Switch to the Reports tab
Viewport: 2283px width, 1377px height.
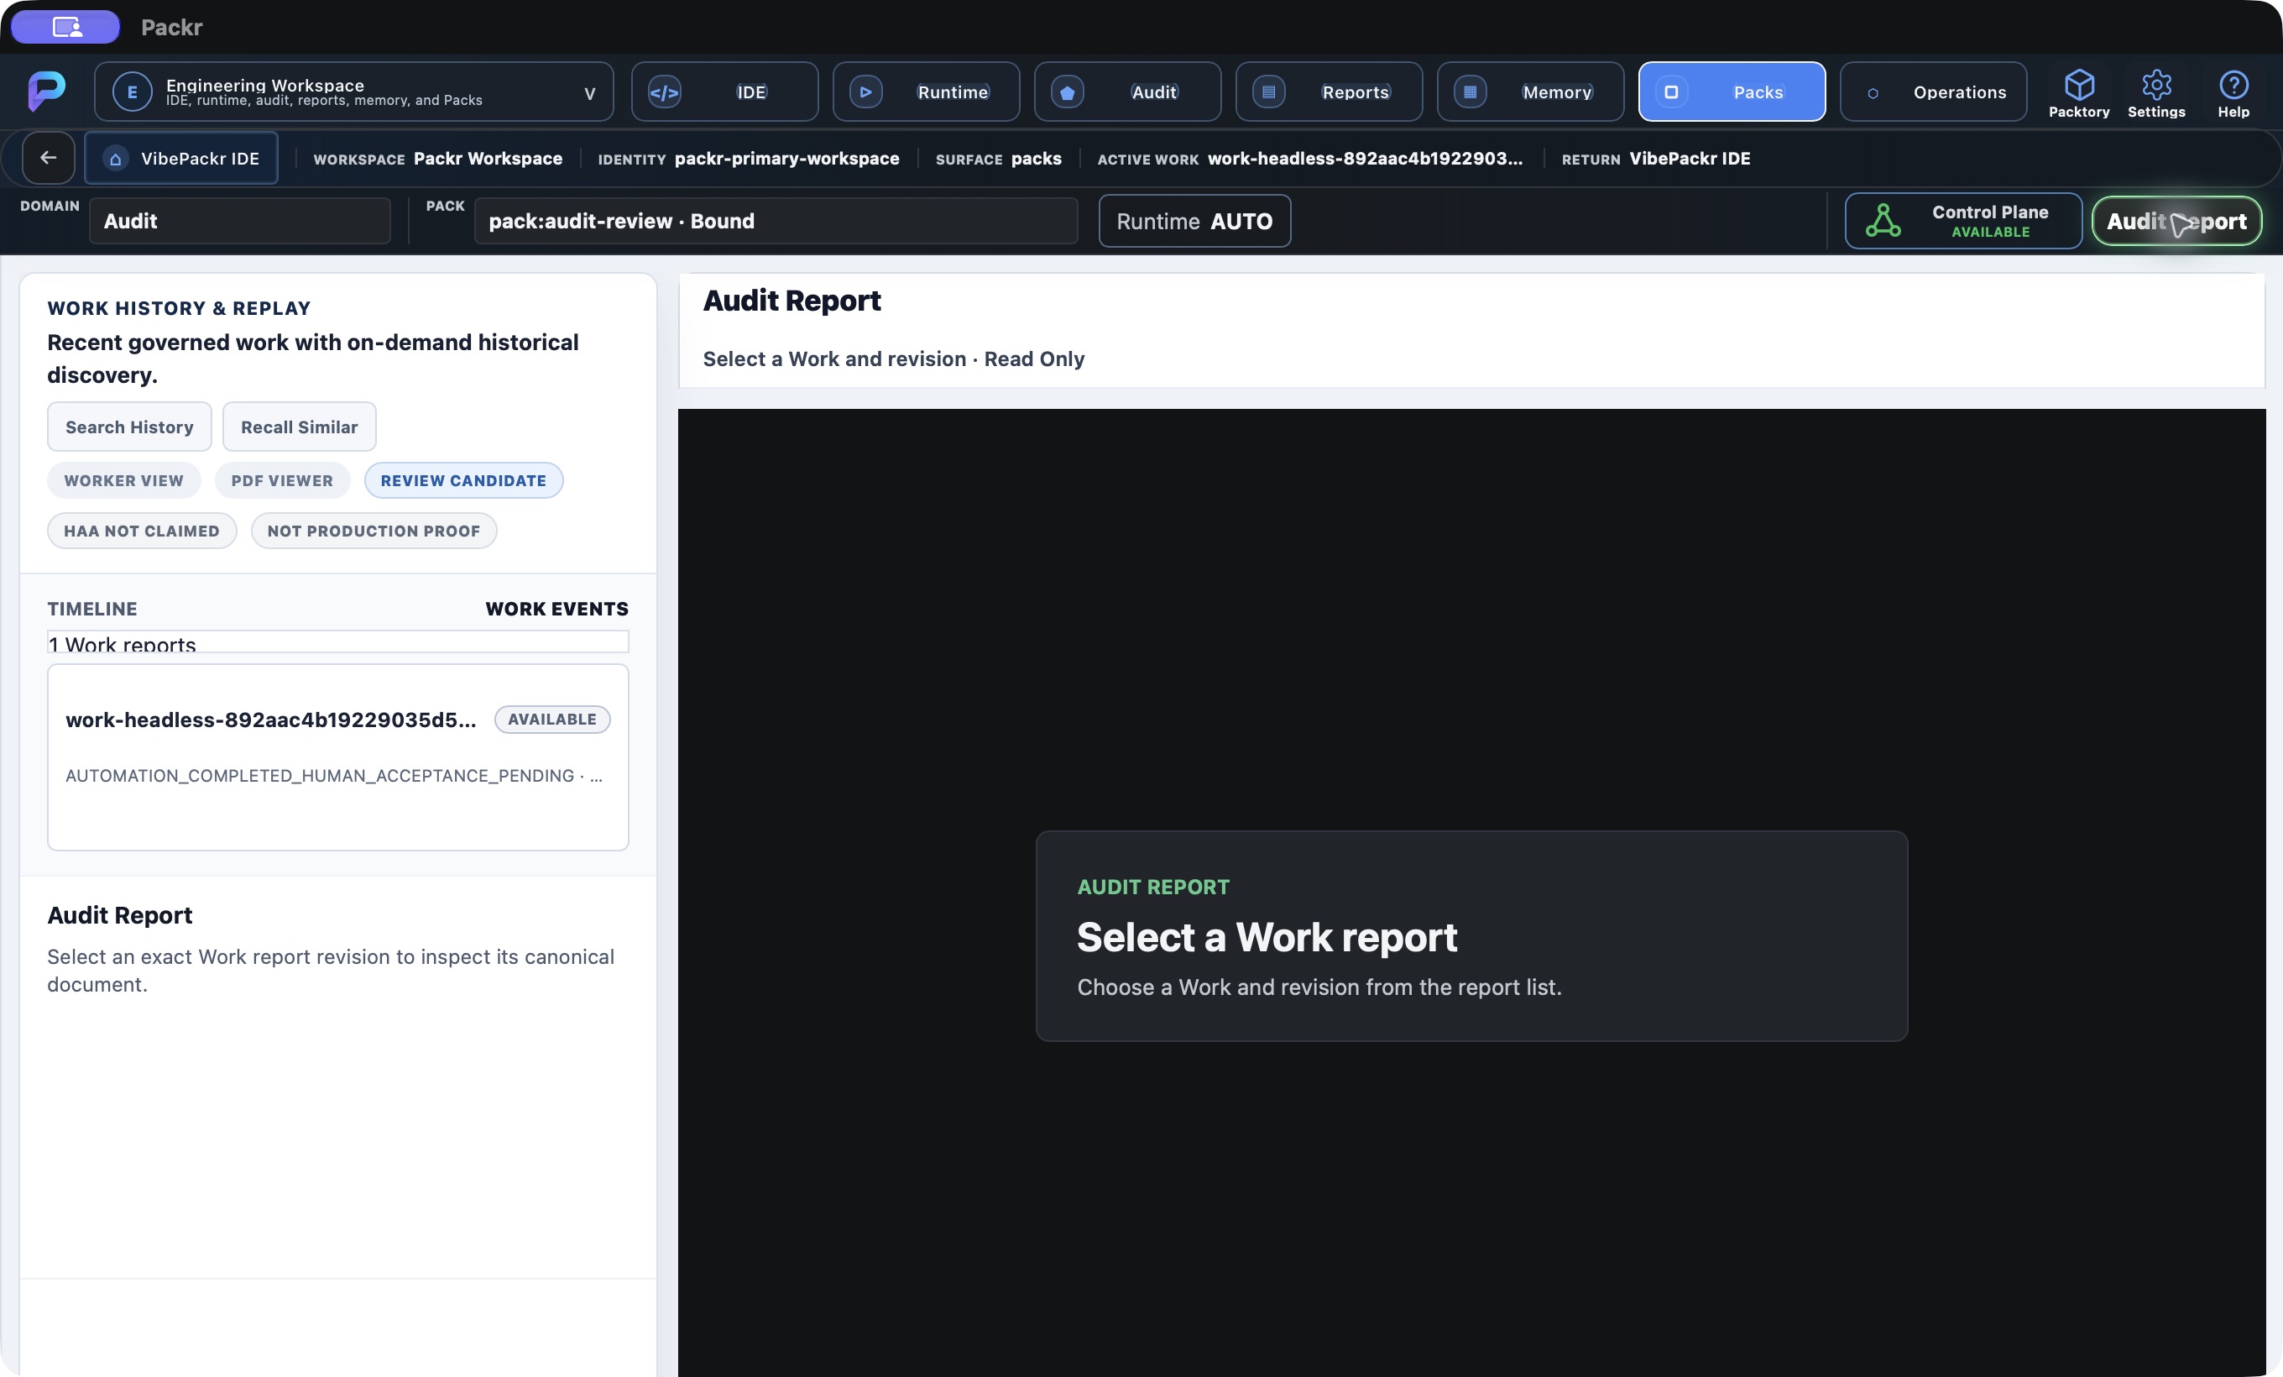click(1329, 92)
